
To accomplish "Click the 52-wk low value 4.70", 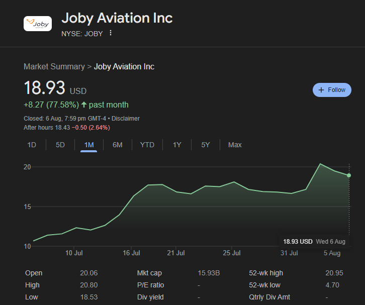I will click(332, 285).
